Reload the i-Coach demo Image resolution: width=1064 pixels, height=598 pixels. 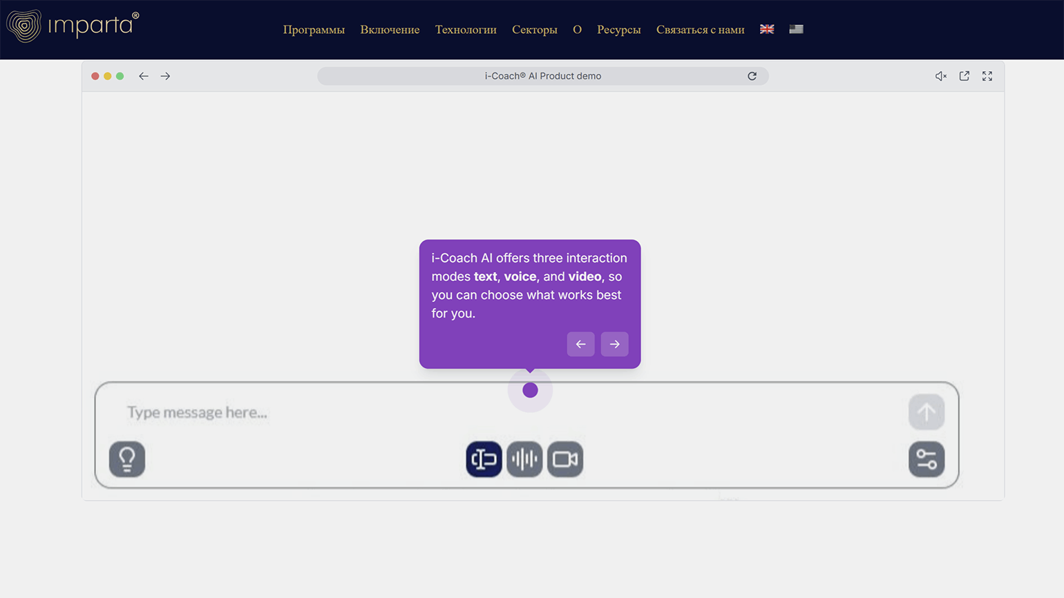pyautogui.click(x=752, y=76)
